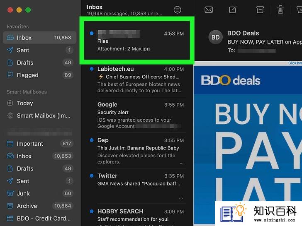Click the Flagged flag icon
302x226 pixels.
[10, 75]
